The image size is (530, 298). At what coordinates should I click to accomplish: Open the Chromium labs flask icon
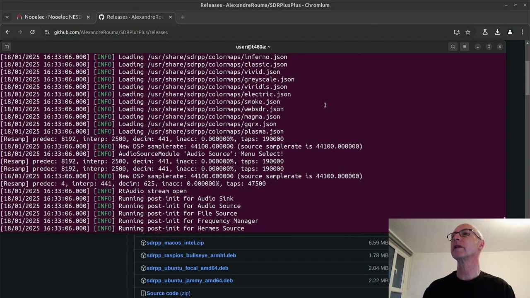click(x=485, y=32)
